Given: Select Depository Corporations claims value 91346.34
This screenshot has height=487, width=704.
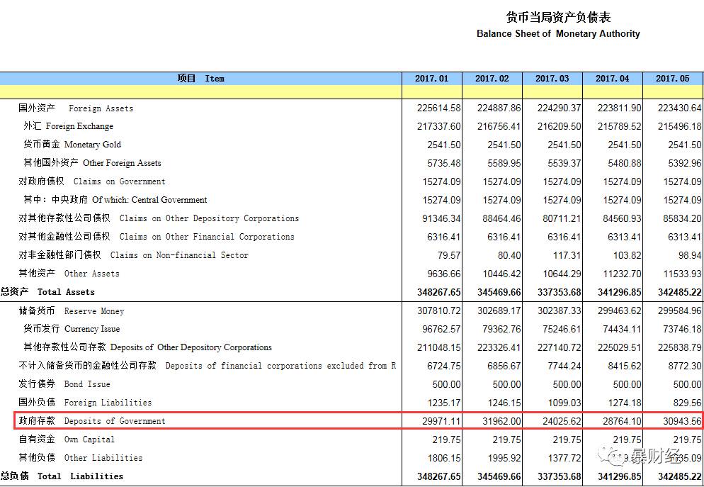Looking at the screenshot, I should coord(441,219).
